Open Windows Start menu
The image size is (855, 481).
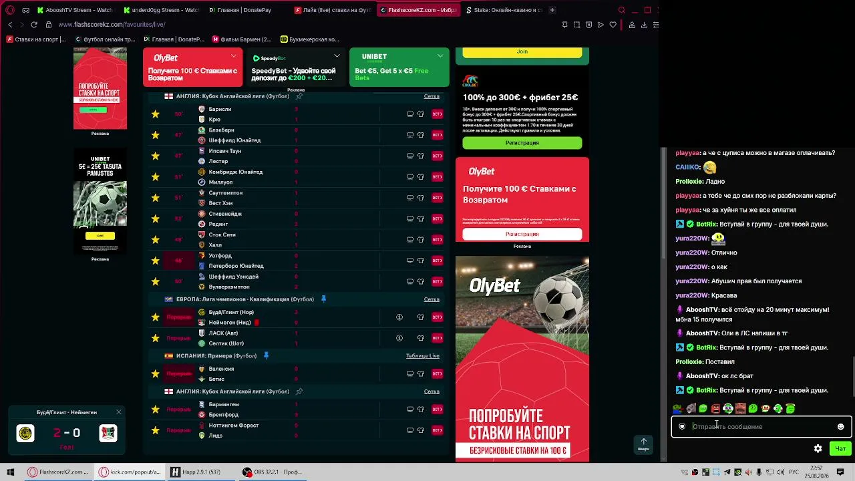11,472
